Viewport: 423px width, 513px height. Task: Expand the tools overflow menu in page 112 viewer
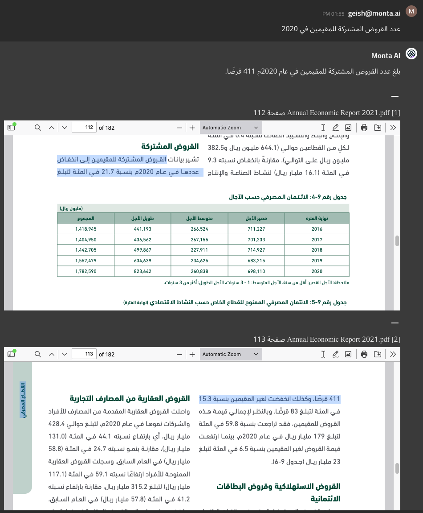(393, 128)
